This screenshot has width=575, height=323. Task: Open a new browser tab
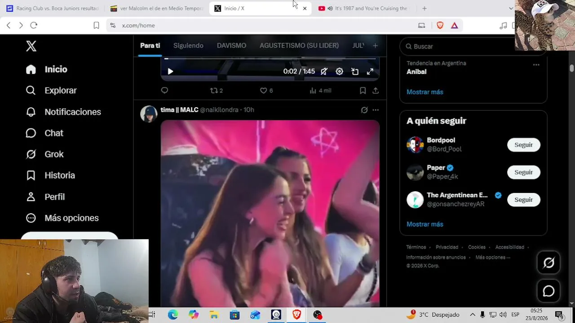tap(424, 9)
